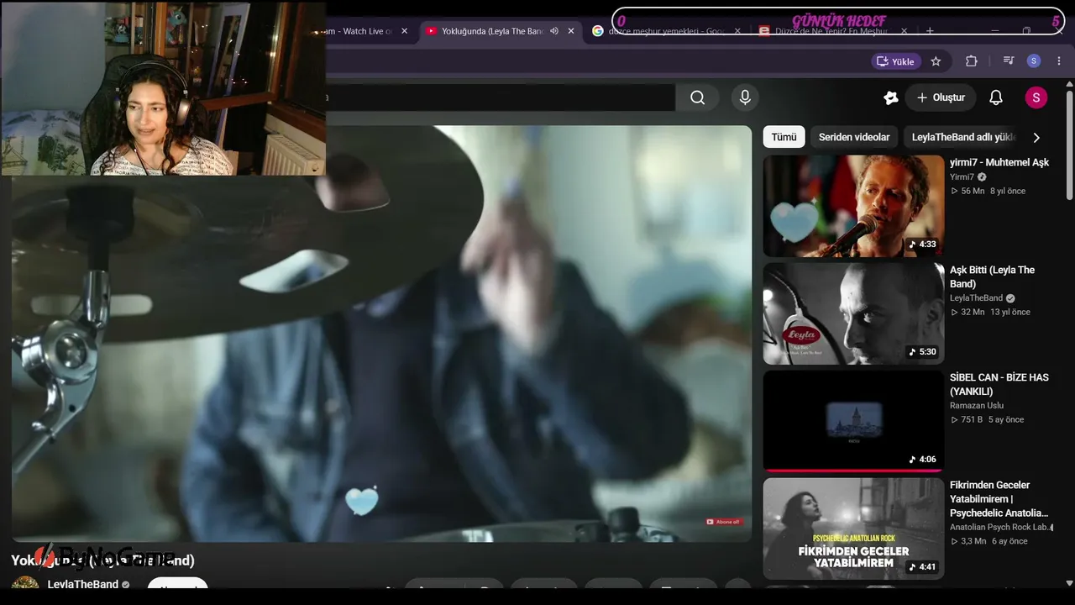Image resolution: width=1075 pixels, height=605 pixels.
Task: Open the Aşk Bitti video thumbnail
Action: 854,313
